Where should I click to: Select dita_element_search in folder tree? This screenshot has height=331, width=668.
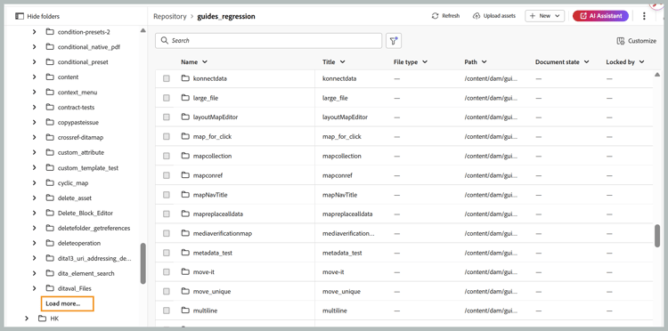coord(86,273)
